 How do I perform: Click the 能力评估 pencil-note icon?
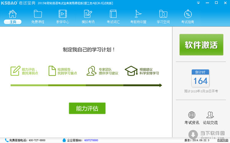pyautogui.click(x=15, y=71)
